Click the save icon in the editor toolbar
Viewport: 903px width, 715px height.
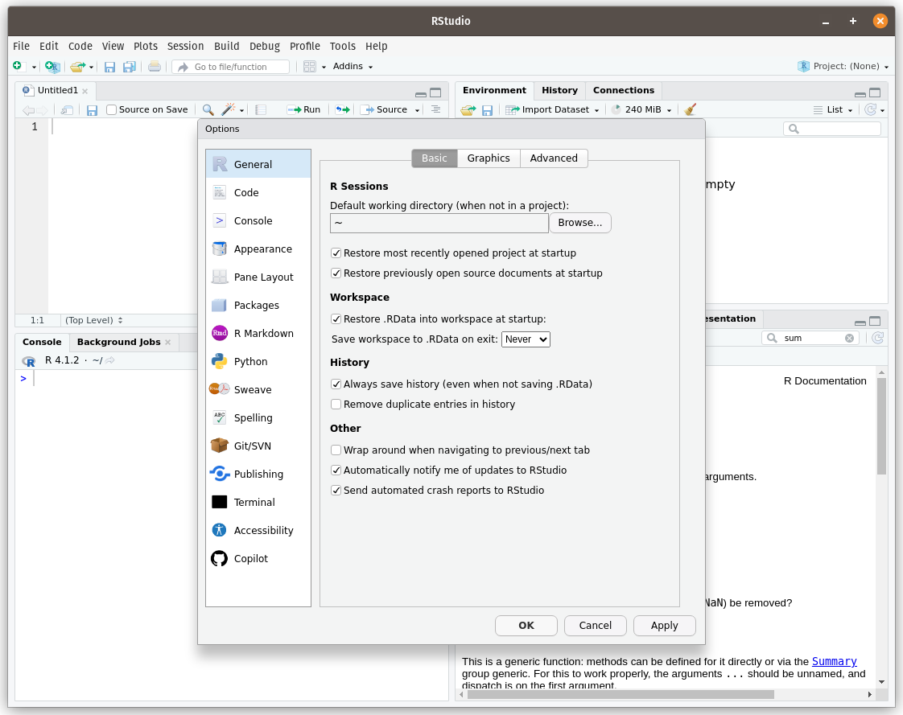coord(92,109)
